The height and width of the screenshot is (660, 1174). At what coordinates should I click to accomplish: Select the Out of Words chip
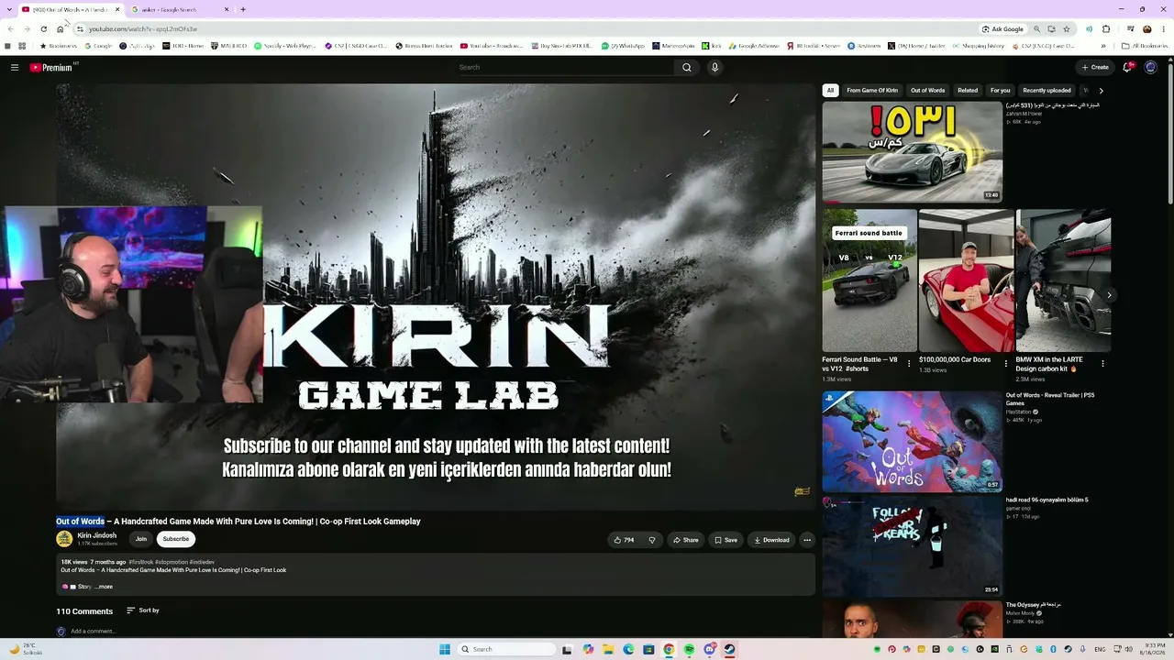coord(927,91)
